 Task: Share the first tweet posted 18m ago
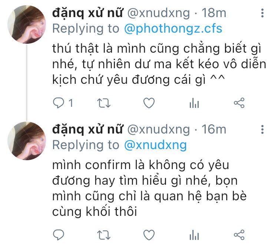[x=239, y=103]
